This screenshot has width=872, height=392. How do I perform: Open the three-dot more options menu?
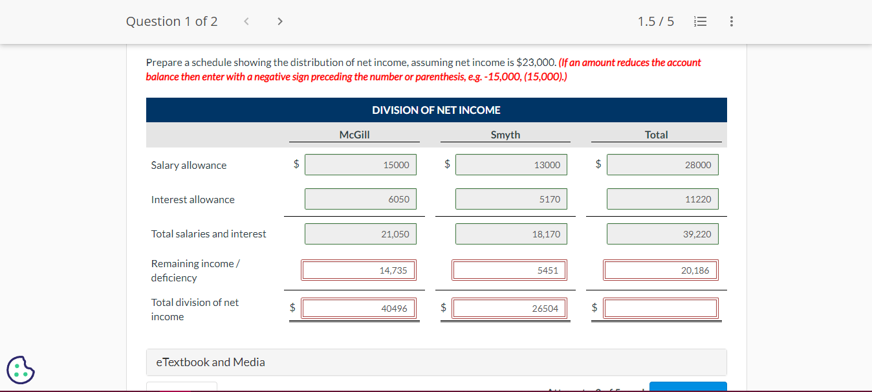pos(731,21)
